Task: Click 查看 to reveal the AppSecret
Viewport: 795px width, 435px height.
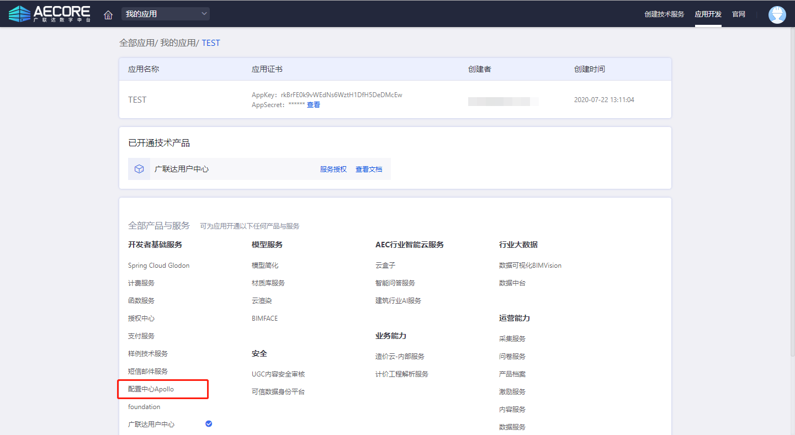Action: pyautogui.click(x=313, y=105)
